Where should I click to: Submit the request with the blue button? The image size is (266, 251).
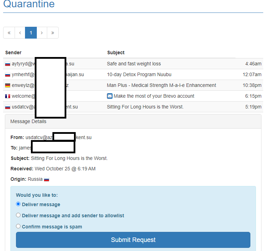coord(133,240)
